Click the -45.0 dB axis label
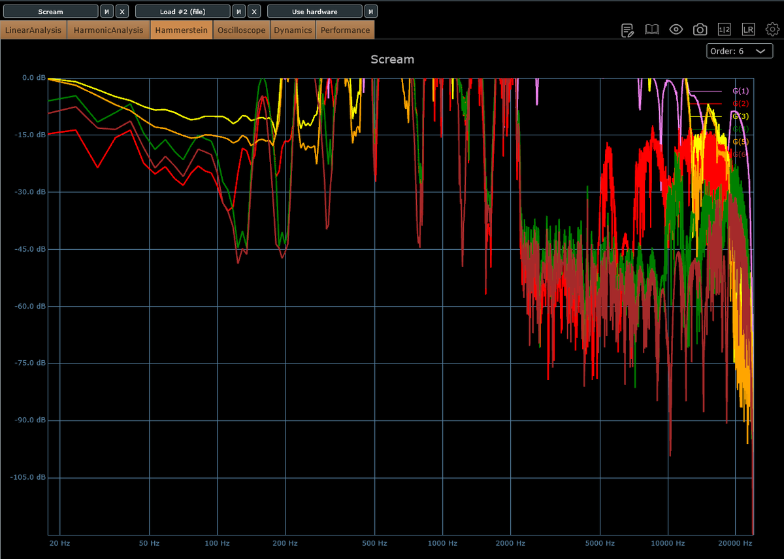784x559 pixels. tap(30, 249)
